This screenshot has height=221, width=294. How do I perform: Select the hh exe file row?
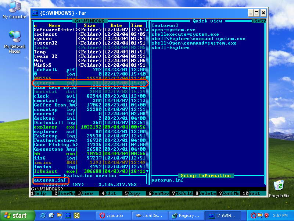pos(90,154)
